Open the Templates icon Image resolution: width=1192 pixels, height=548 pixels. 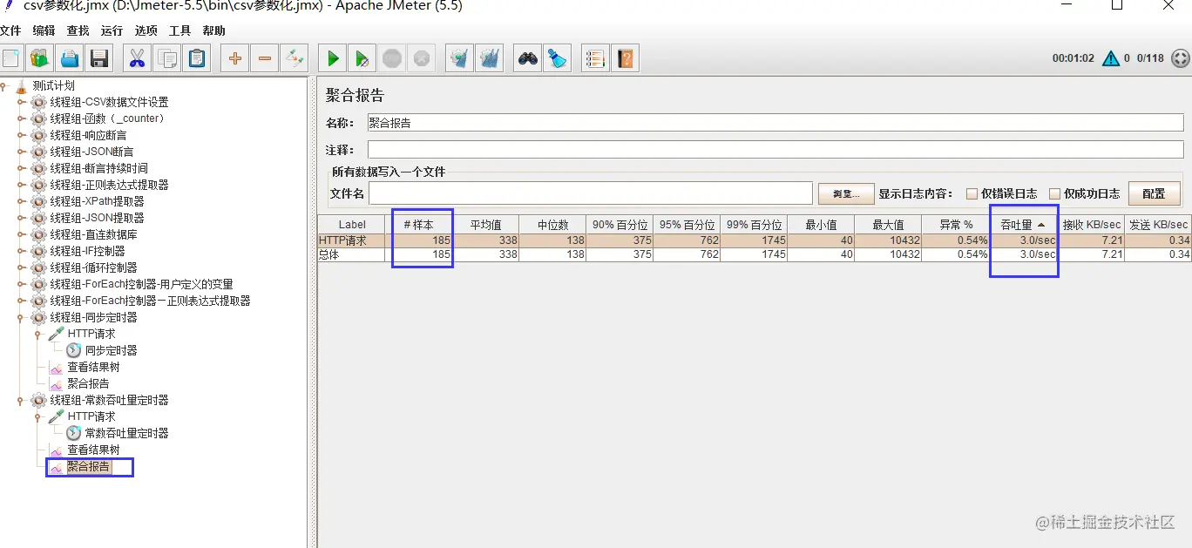click(x=40, y=58)
